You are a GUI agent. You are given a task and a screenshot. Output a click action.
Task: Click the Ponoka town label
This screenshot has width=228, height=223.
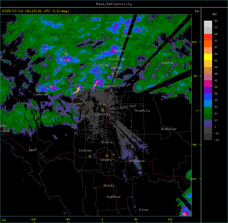click(127, 36)
